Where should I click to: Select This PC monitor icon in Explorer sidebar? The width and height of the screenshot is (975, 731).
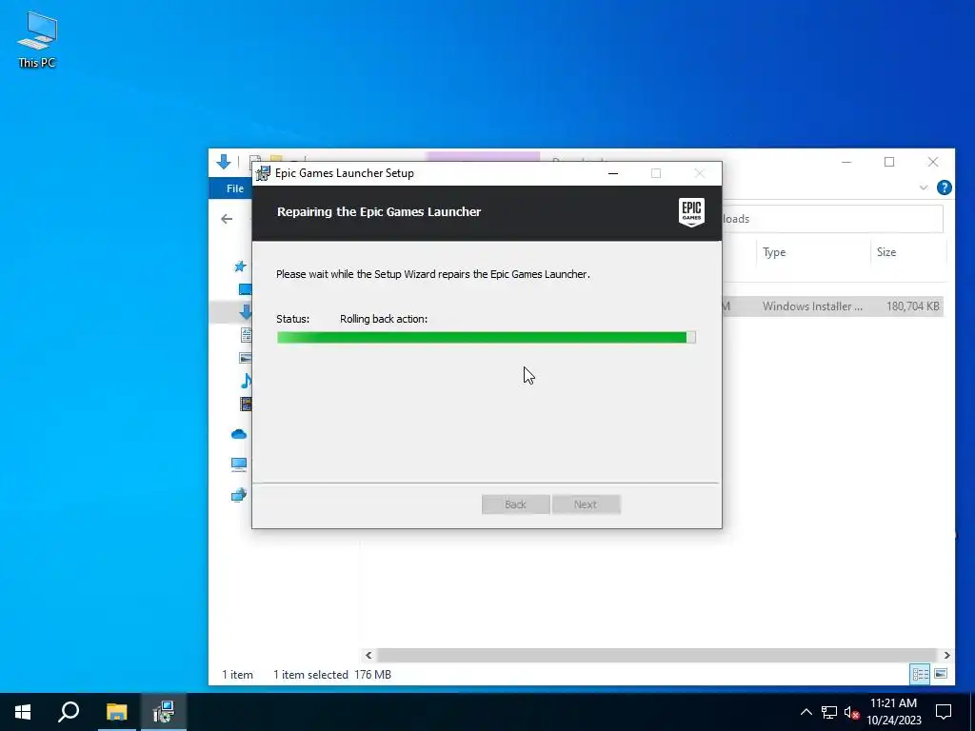click(239, 464)
